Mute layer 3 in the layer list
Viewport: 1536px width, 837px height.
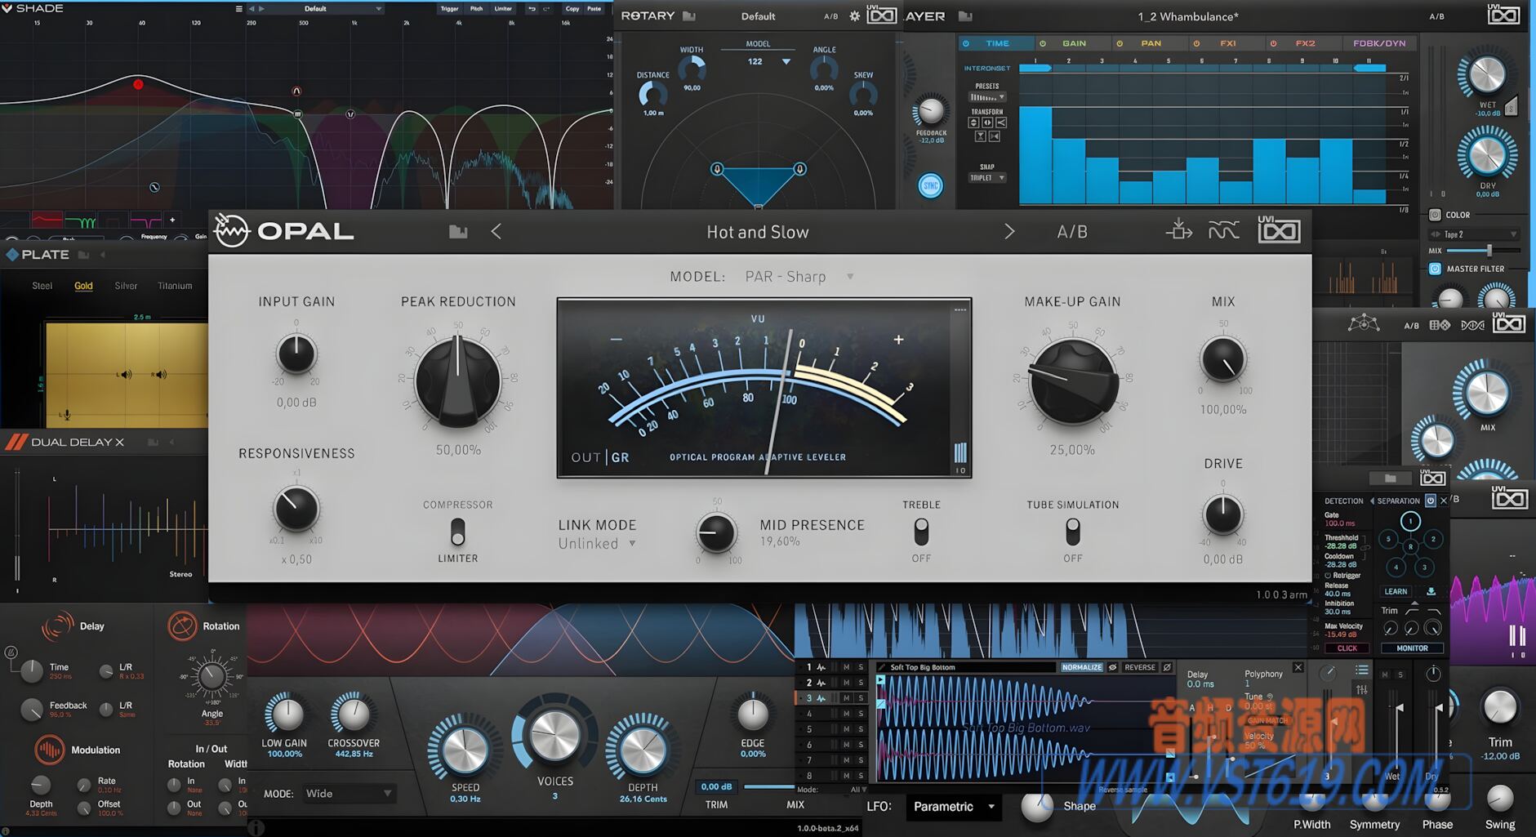coord(846,698)
